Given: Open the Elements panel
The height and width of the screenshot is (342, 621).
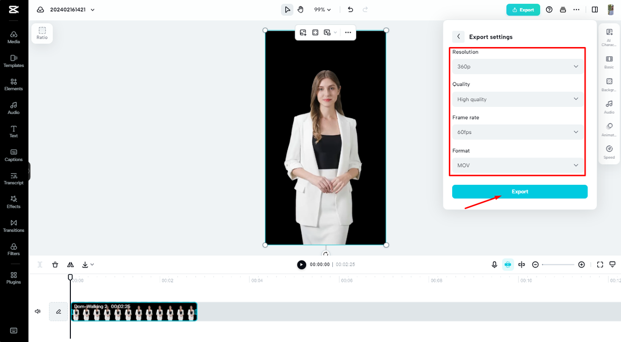Looking at the screenshot, I should point(14,84).
